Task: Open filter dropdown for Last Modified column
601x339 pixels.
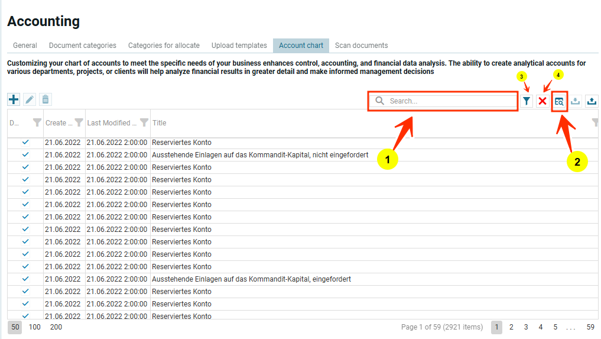Action: point(144,123)
